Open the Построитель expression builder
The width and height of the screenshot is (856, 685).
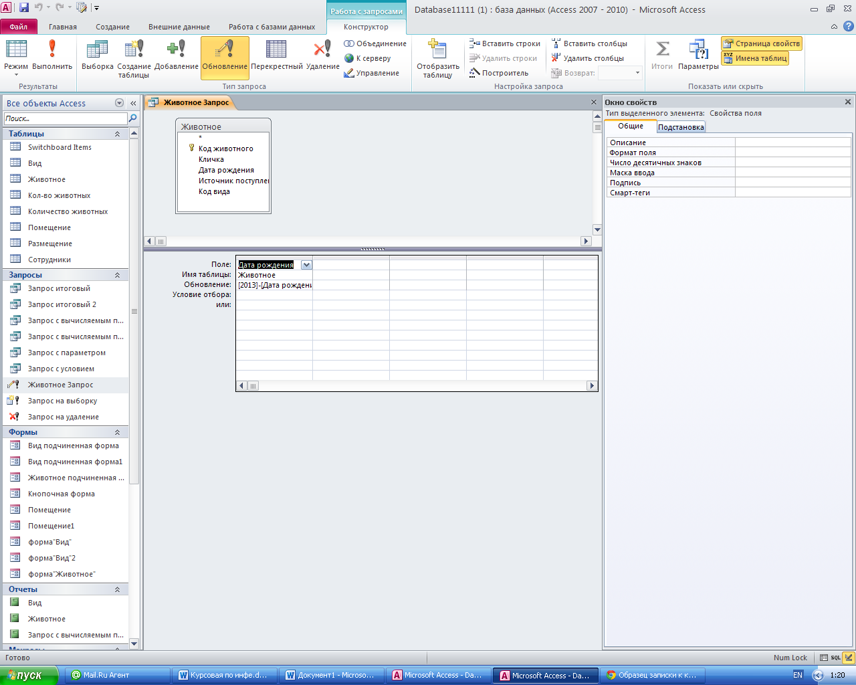pos(499,73)
